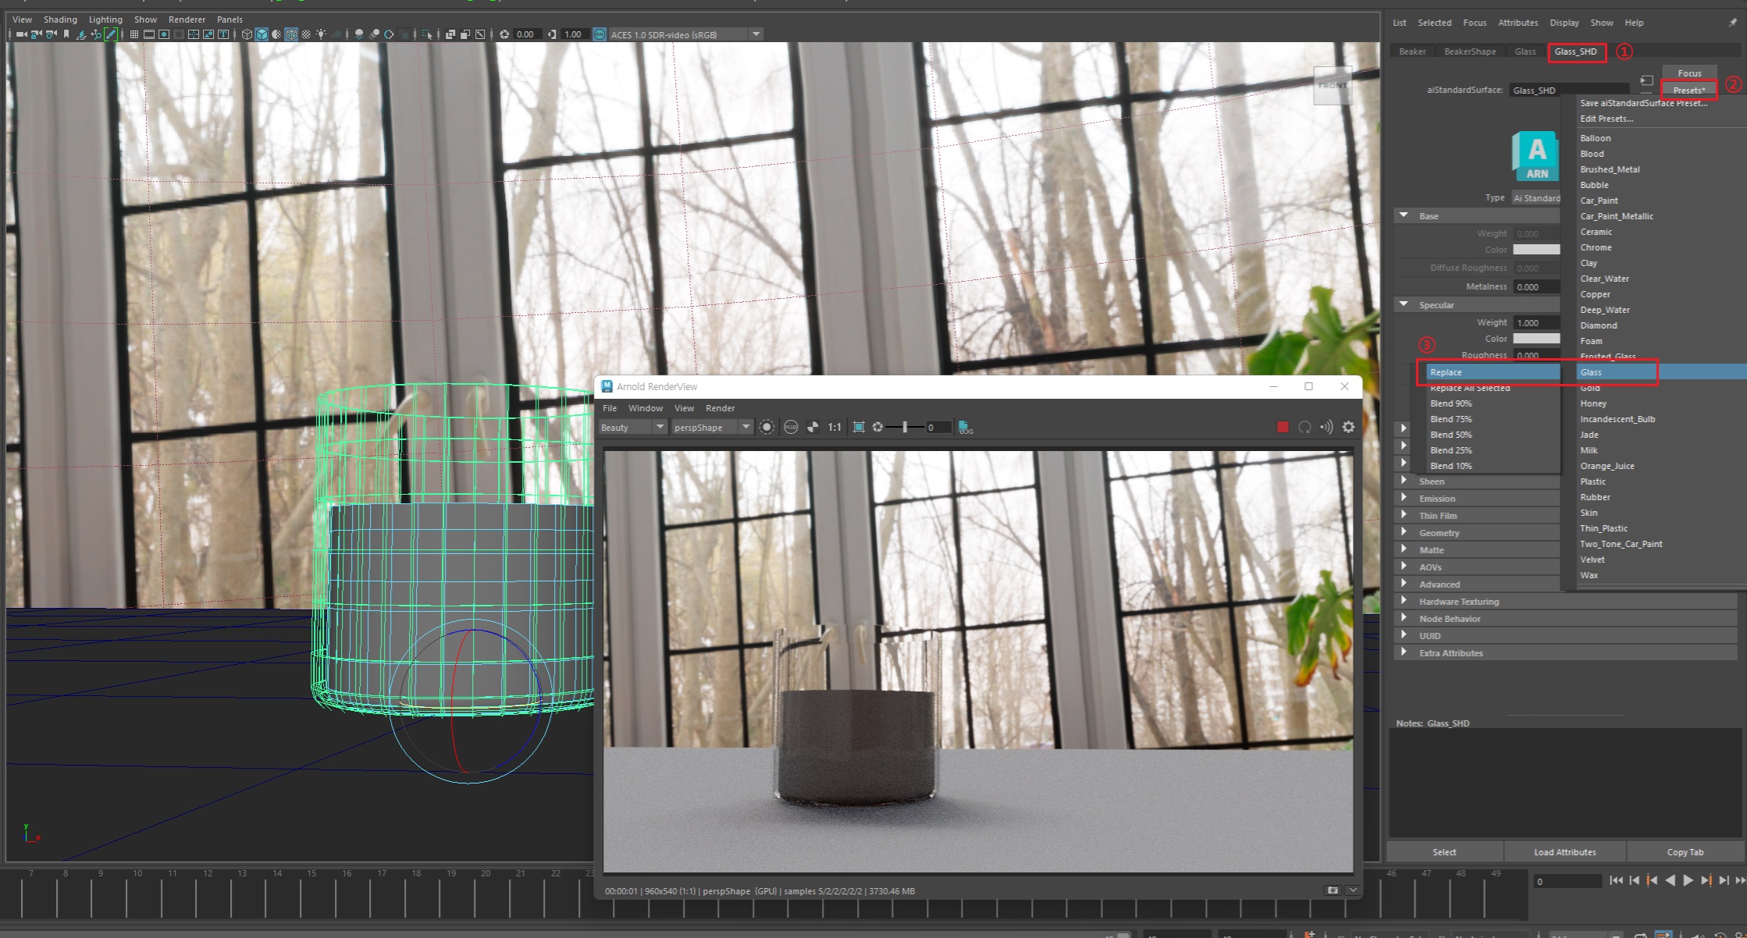
Task: Click the Load Attributes button
Action: [x=1564, y=851]
